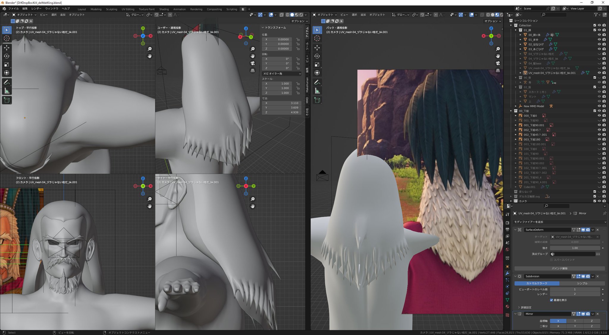Adjust the 強さ slider in SurfaceDeform
The height and width of the screenshot is (335, 609).
tap(575, 248)
